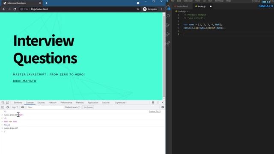274x154 pixels.
Task: Toggle DevTools device toolbar
Action: tap(7, 103)
